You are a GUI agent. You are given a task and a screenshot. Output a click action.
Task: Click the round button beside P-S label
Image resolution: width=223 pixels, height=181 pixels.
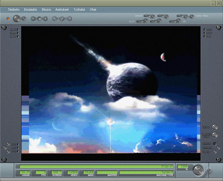pyautogui.click(x=8, y=152)
